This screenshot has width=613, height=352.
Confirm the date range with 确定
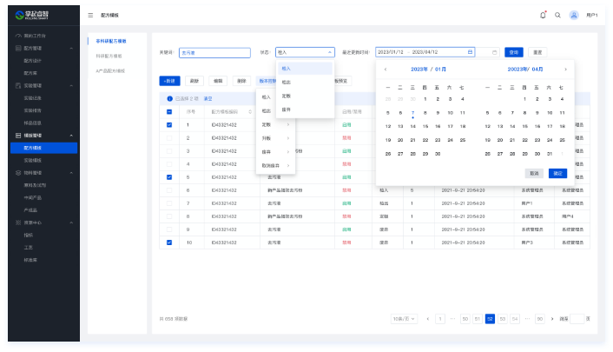558,173
